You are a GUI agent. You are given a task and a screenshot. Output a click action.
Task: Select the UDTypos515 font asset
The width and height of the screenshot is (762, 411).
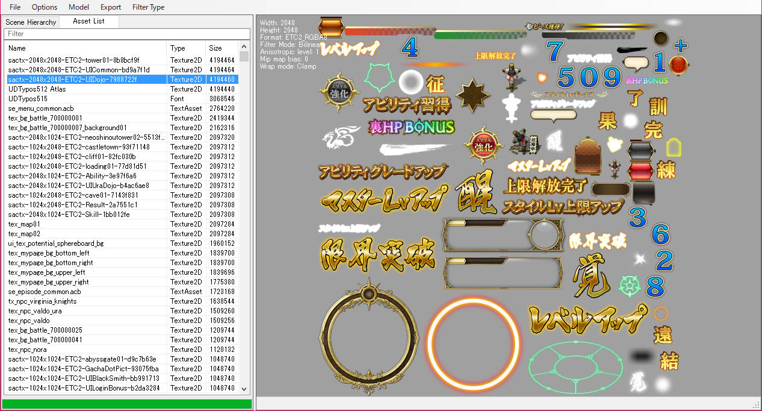coord(122,99)
